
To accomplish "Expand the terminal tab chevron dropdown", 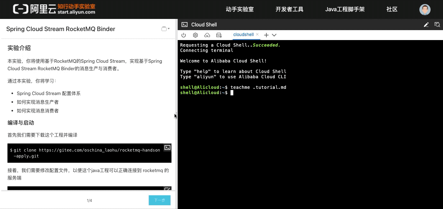I will pos(274,35).
